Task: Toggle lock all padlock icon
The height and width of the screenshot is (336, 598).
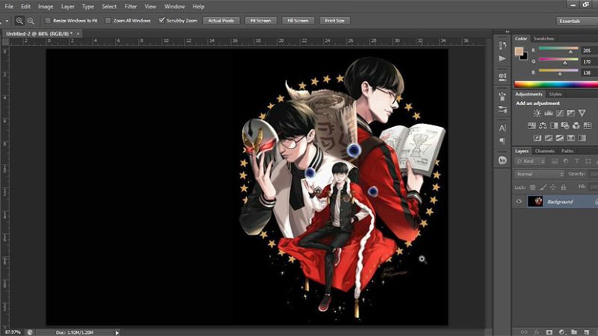Action: [x=564, y=187]
